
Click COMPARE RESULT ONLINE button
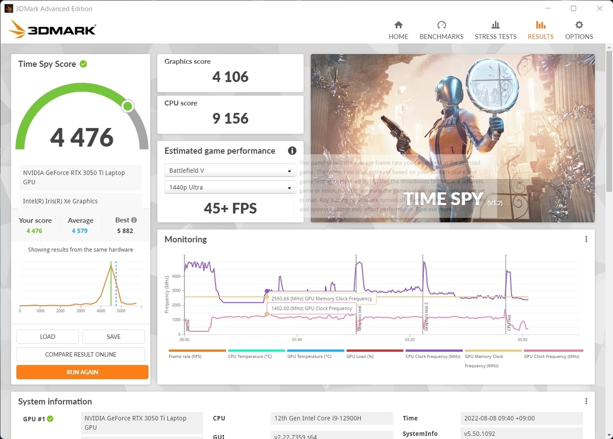[x=81, y=354]
